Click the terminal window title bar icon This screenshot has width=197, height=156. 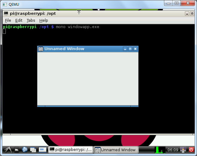tap(6, 13)
